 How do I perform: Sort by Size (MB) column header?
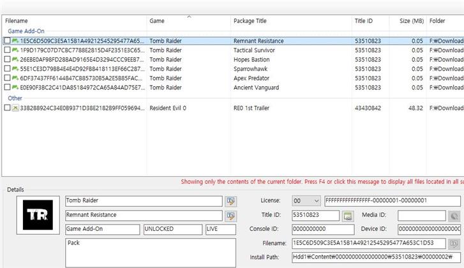(x=412, y=21)
